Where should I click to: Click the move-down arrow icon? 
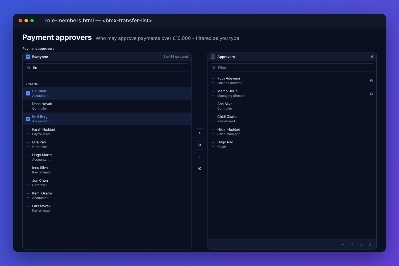(x=361, y=244)
